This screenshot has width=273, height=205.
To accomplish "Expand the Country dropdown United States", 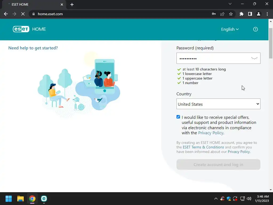I will (218, 104).
